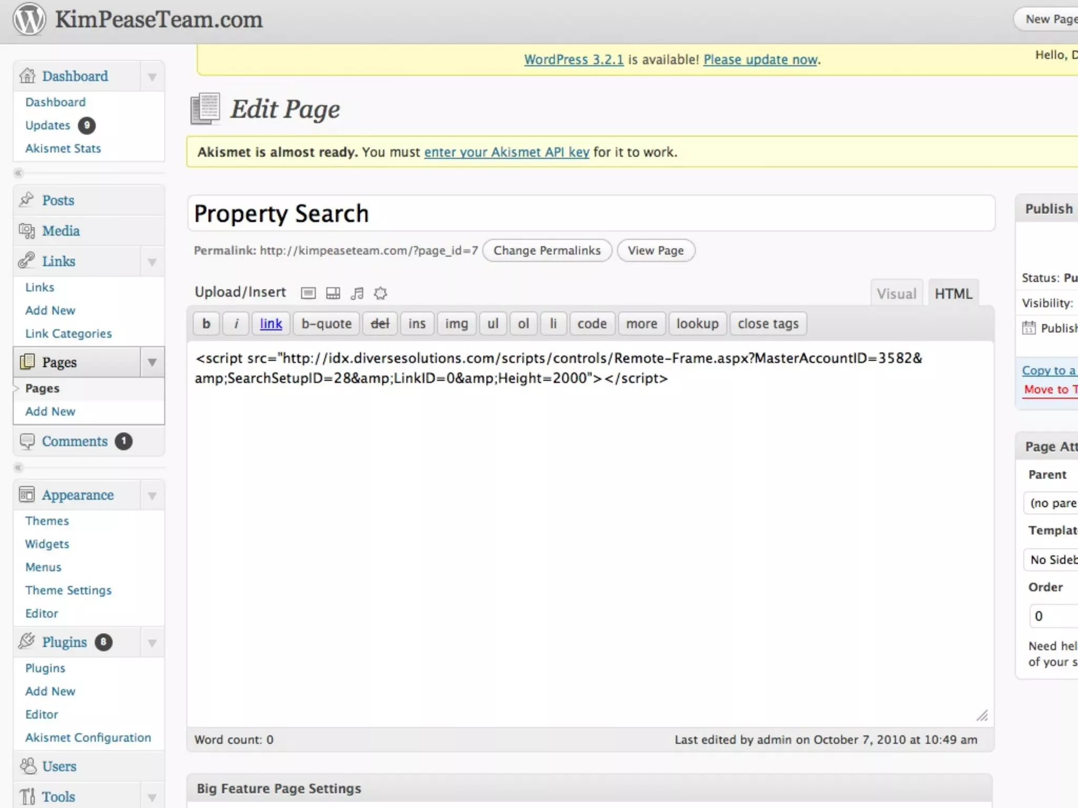Click the Add Video upload icon
Viewport: 1078px width, 808px height.
(333, 293)
